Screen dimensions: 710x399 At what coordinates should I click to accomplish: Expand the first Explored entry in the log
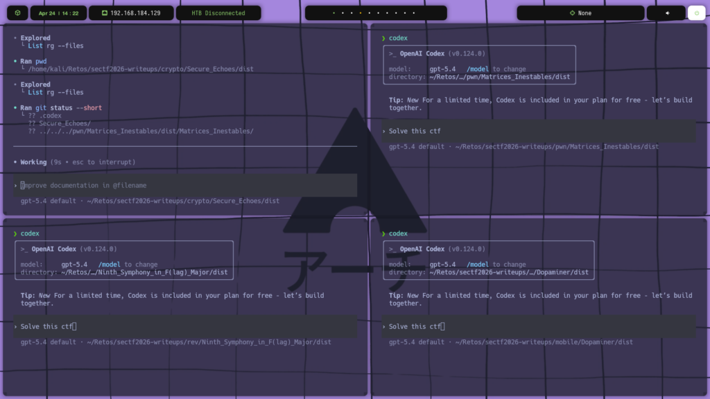tap(35, 38)
